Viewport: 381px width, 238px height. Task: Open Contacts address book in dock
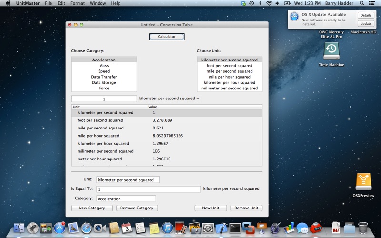pyautogui.click(x=113, y=228)
